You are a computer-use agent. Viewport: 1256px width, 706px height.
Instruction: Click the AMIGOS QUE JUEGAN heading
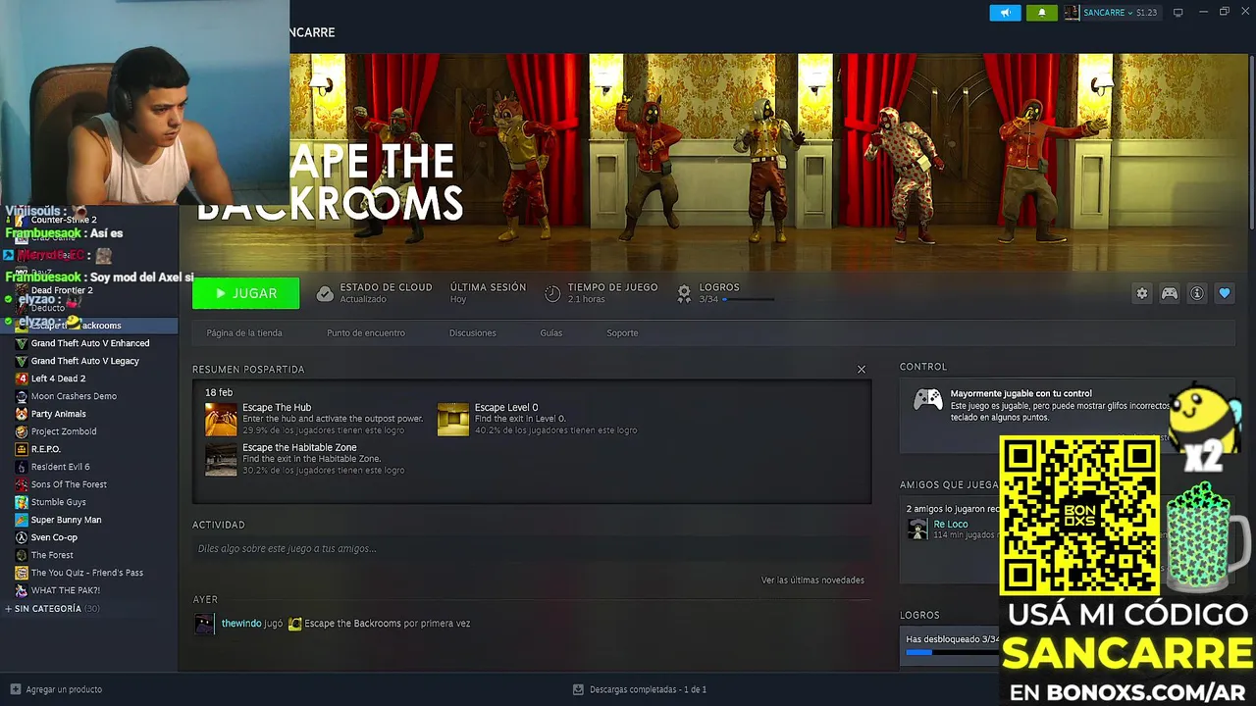point(950,485)
